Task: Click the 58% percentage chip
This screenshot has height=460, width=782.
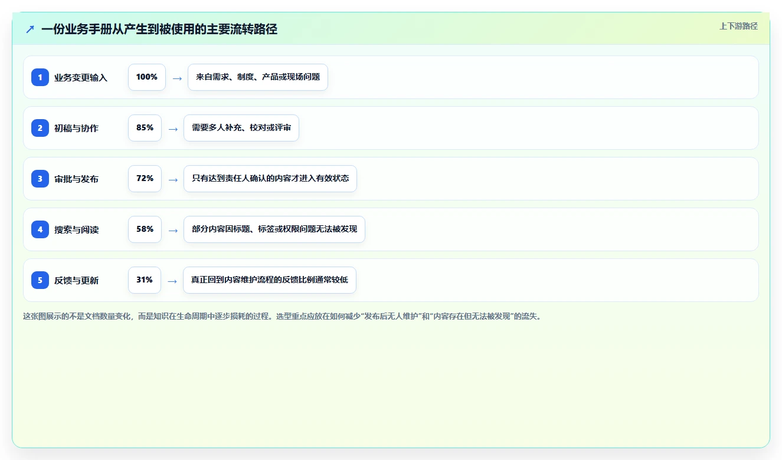Action: (x=145, y=229)
